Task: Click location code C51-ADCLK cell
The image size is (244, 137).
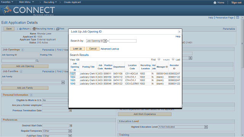Action: pos(132,73)
